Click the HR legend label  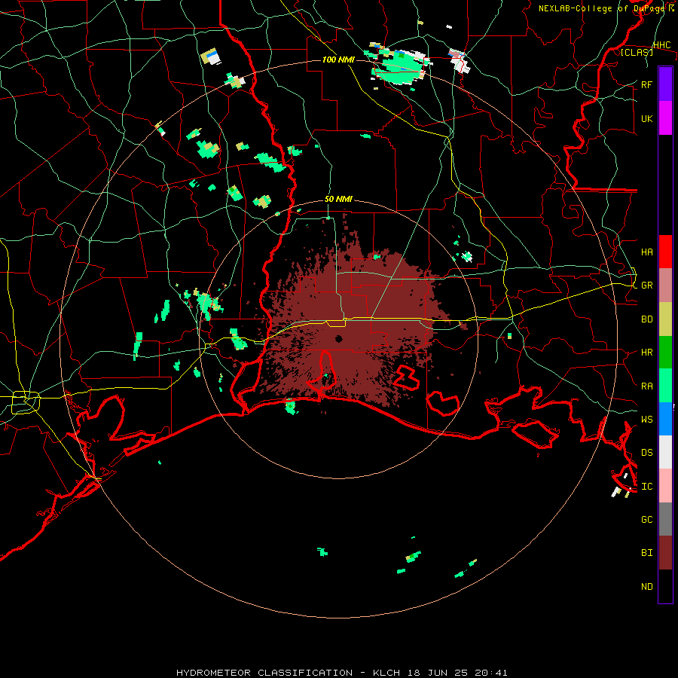click(647, 353)
